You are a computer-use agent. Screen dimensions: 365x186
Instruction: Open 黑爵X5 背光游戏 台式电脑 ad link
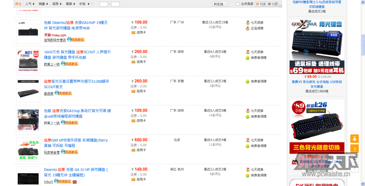click(317, 84)
